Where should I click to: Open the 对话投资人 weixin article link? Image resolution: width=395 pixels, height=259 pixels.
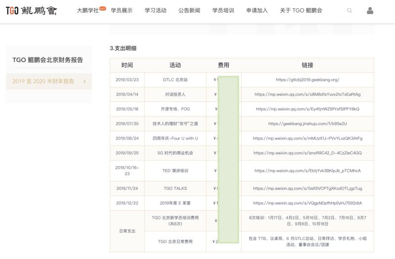pos(307,94)
